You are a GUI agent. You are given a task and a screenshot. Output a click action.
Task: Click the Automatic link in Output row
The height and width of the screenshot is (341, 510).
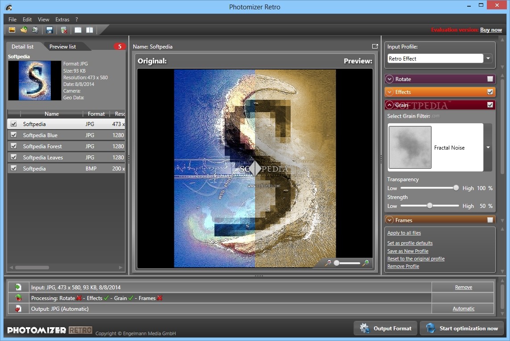coord(464,309)
